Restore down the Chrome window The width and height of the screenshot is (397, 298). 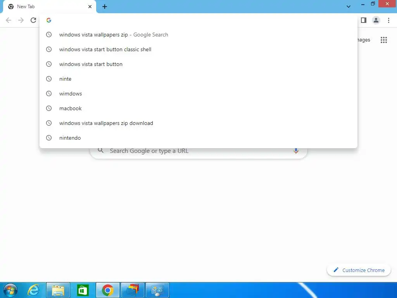tap(373, 4)
